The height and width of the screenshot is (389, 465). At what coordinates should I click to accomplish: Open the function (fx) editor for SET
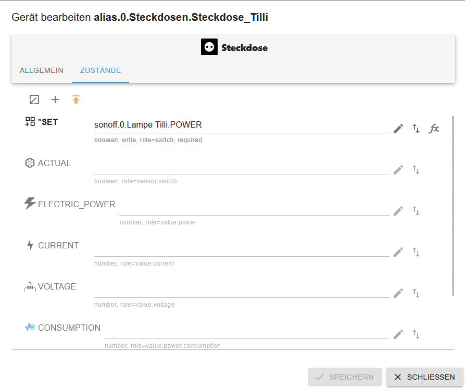coord(434,129)
